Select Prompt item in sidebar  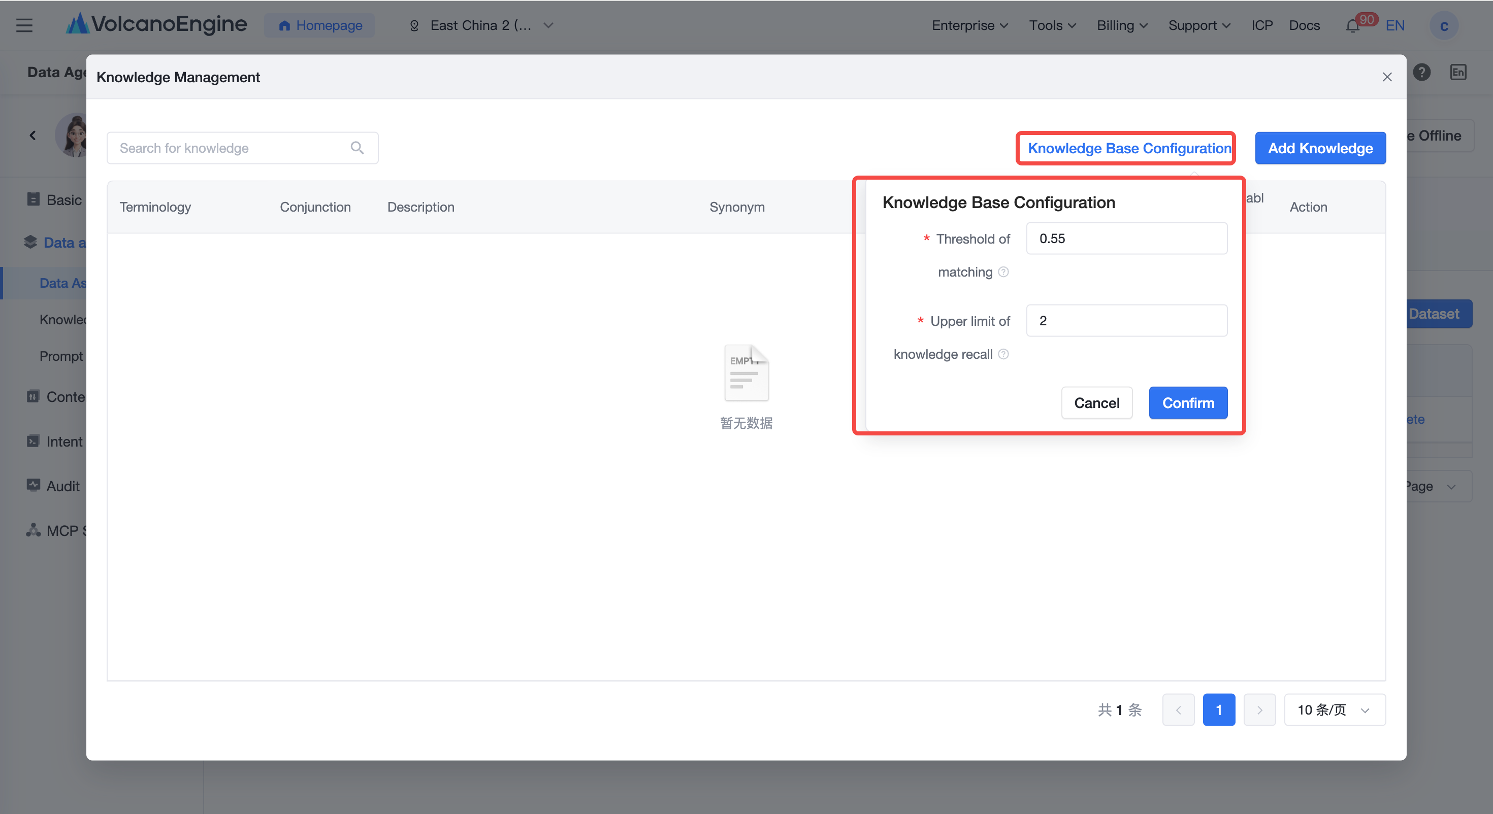61,356
